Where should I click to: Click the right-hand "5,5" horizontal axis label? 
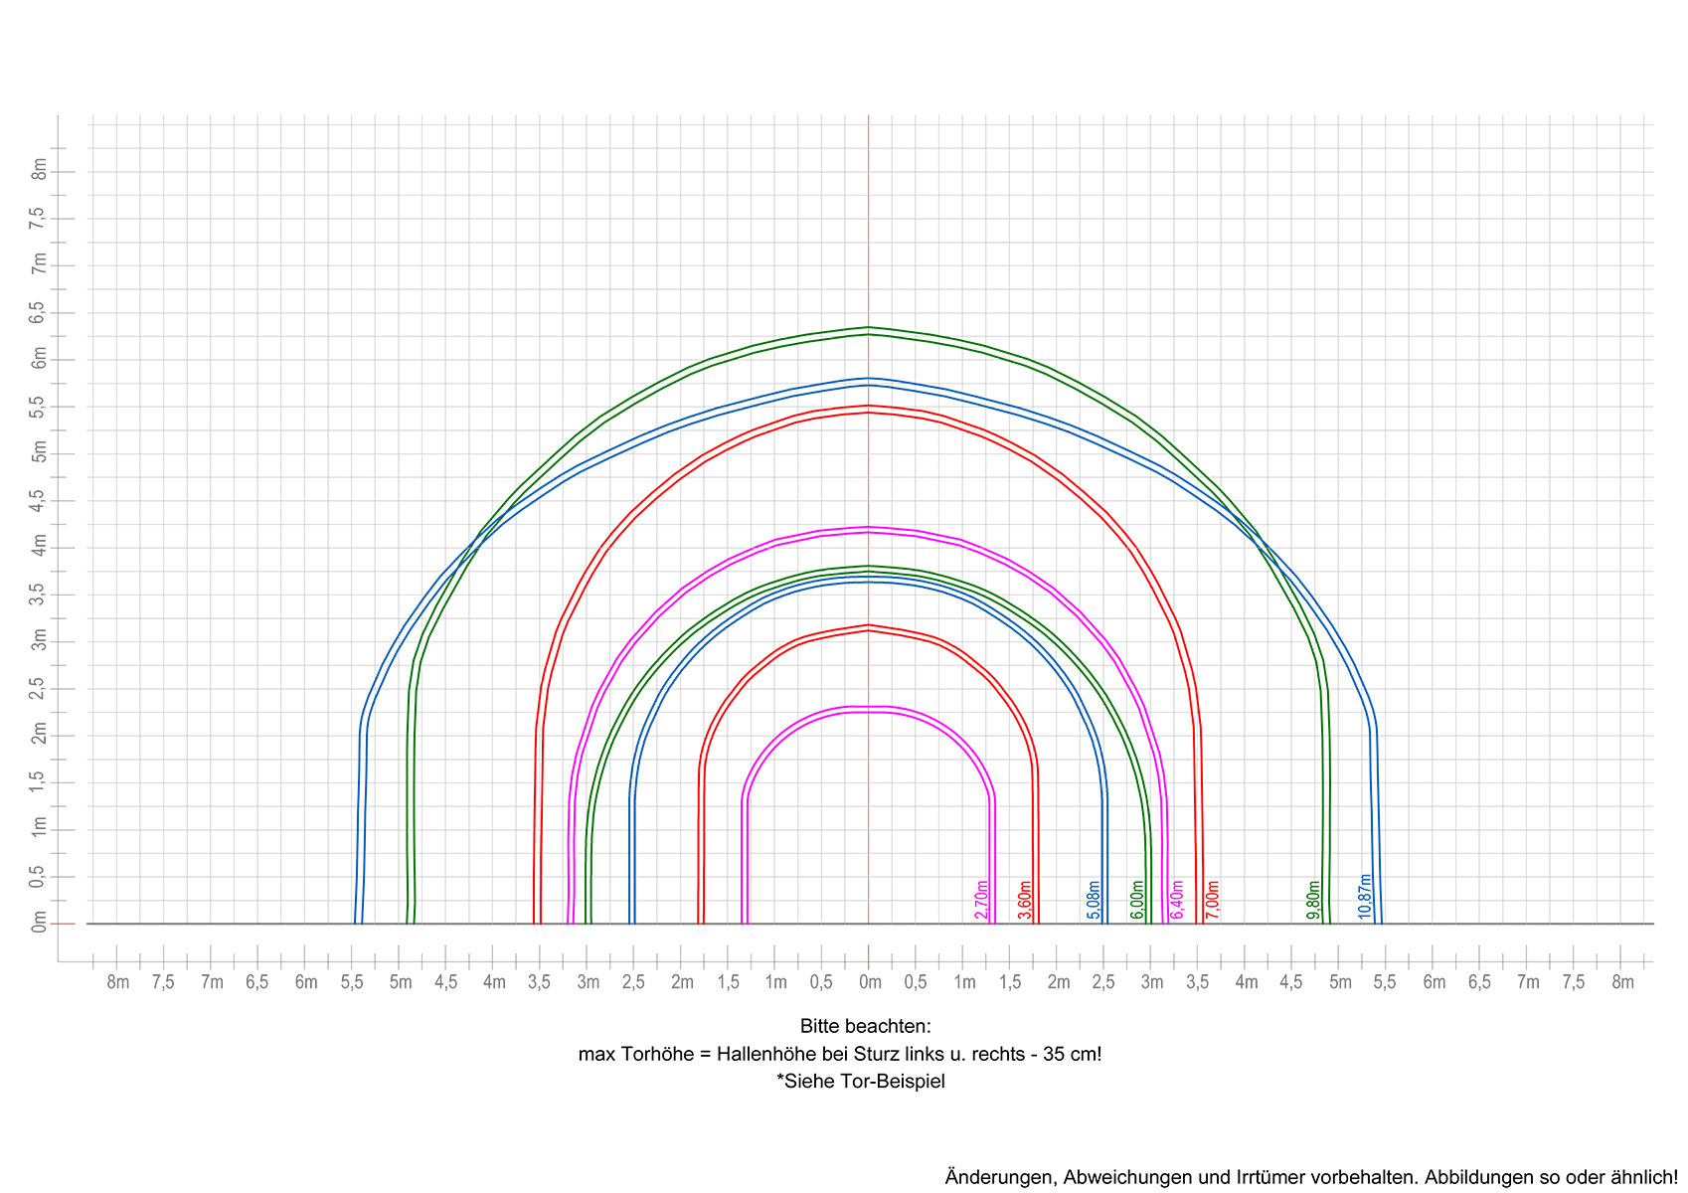coord(1386,982)
